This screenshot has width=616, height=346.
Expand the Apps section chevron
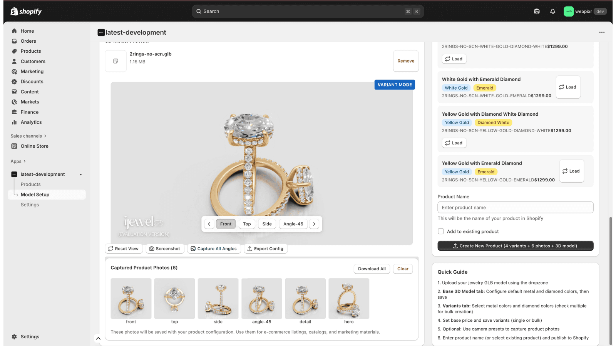pyautogui.click(x=25, y=161)
